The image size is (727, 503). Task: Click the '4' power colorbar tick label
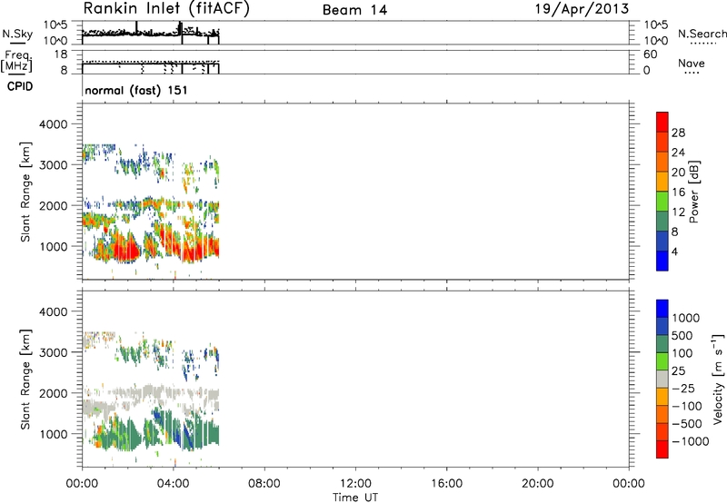[674, 251]
